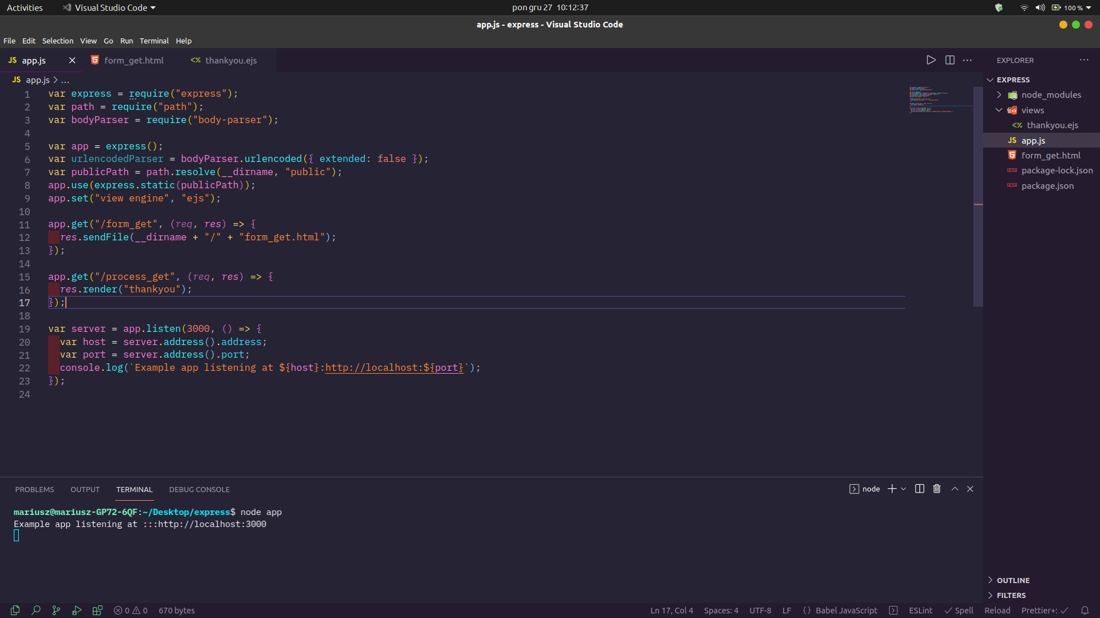Toggle Prettier+ formatter status

pyautogui.click(x=1044, y=611)
